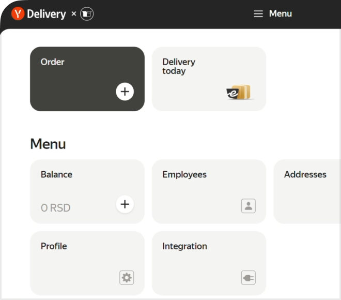Open the Order card
The width and height of the screenshot is (341, 300).
point(87,79)
